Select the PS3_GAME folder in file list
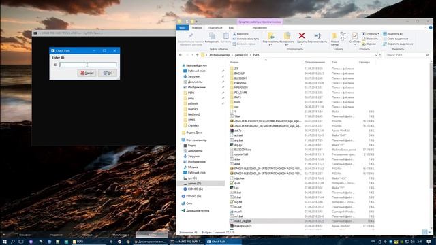 pos(240,93)
